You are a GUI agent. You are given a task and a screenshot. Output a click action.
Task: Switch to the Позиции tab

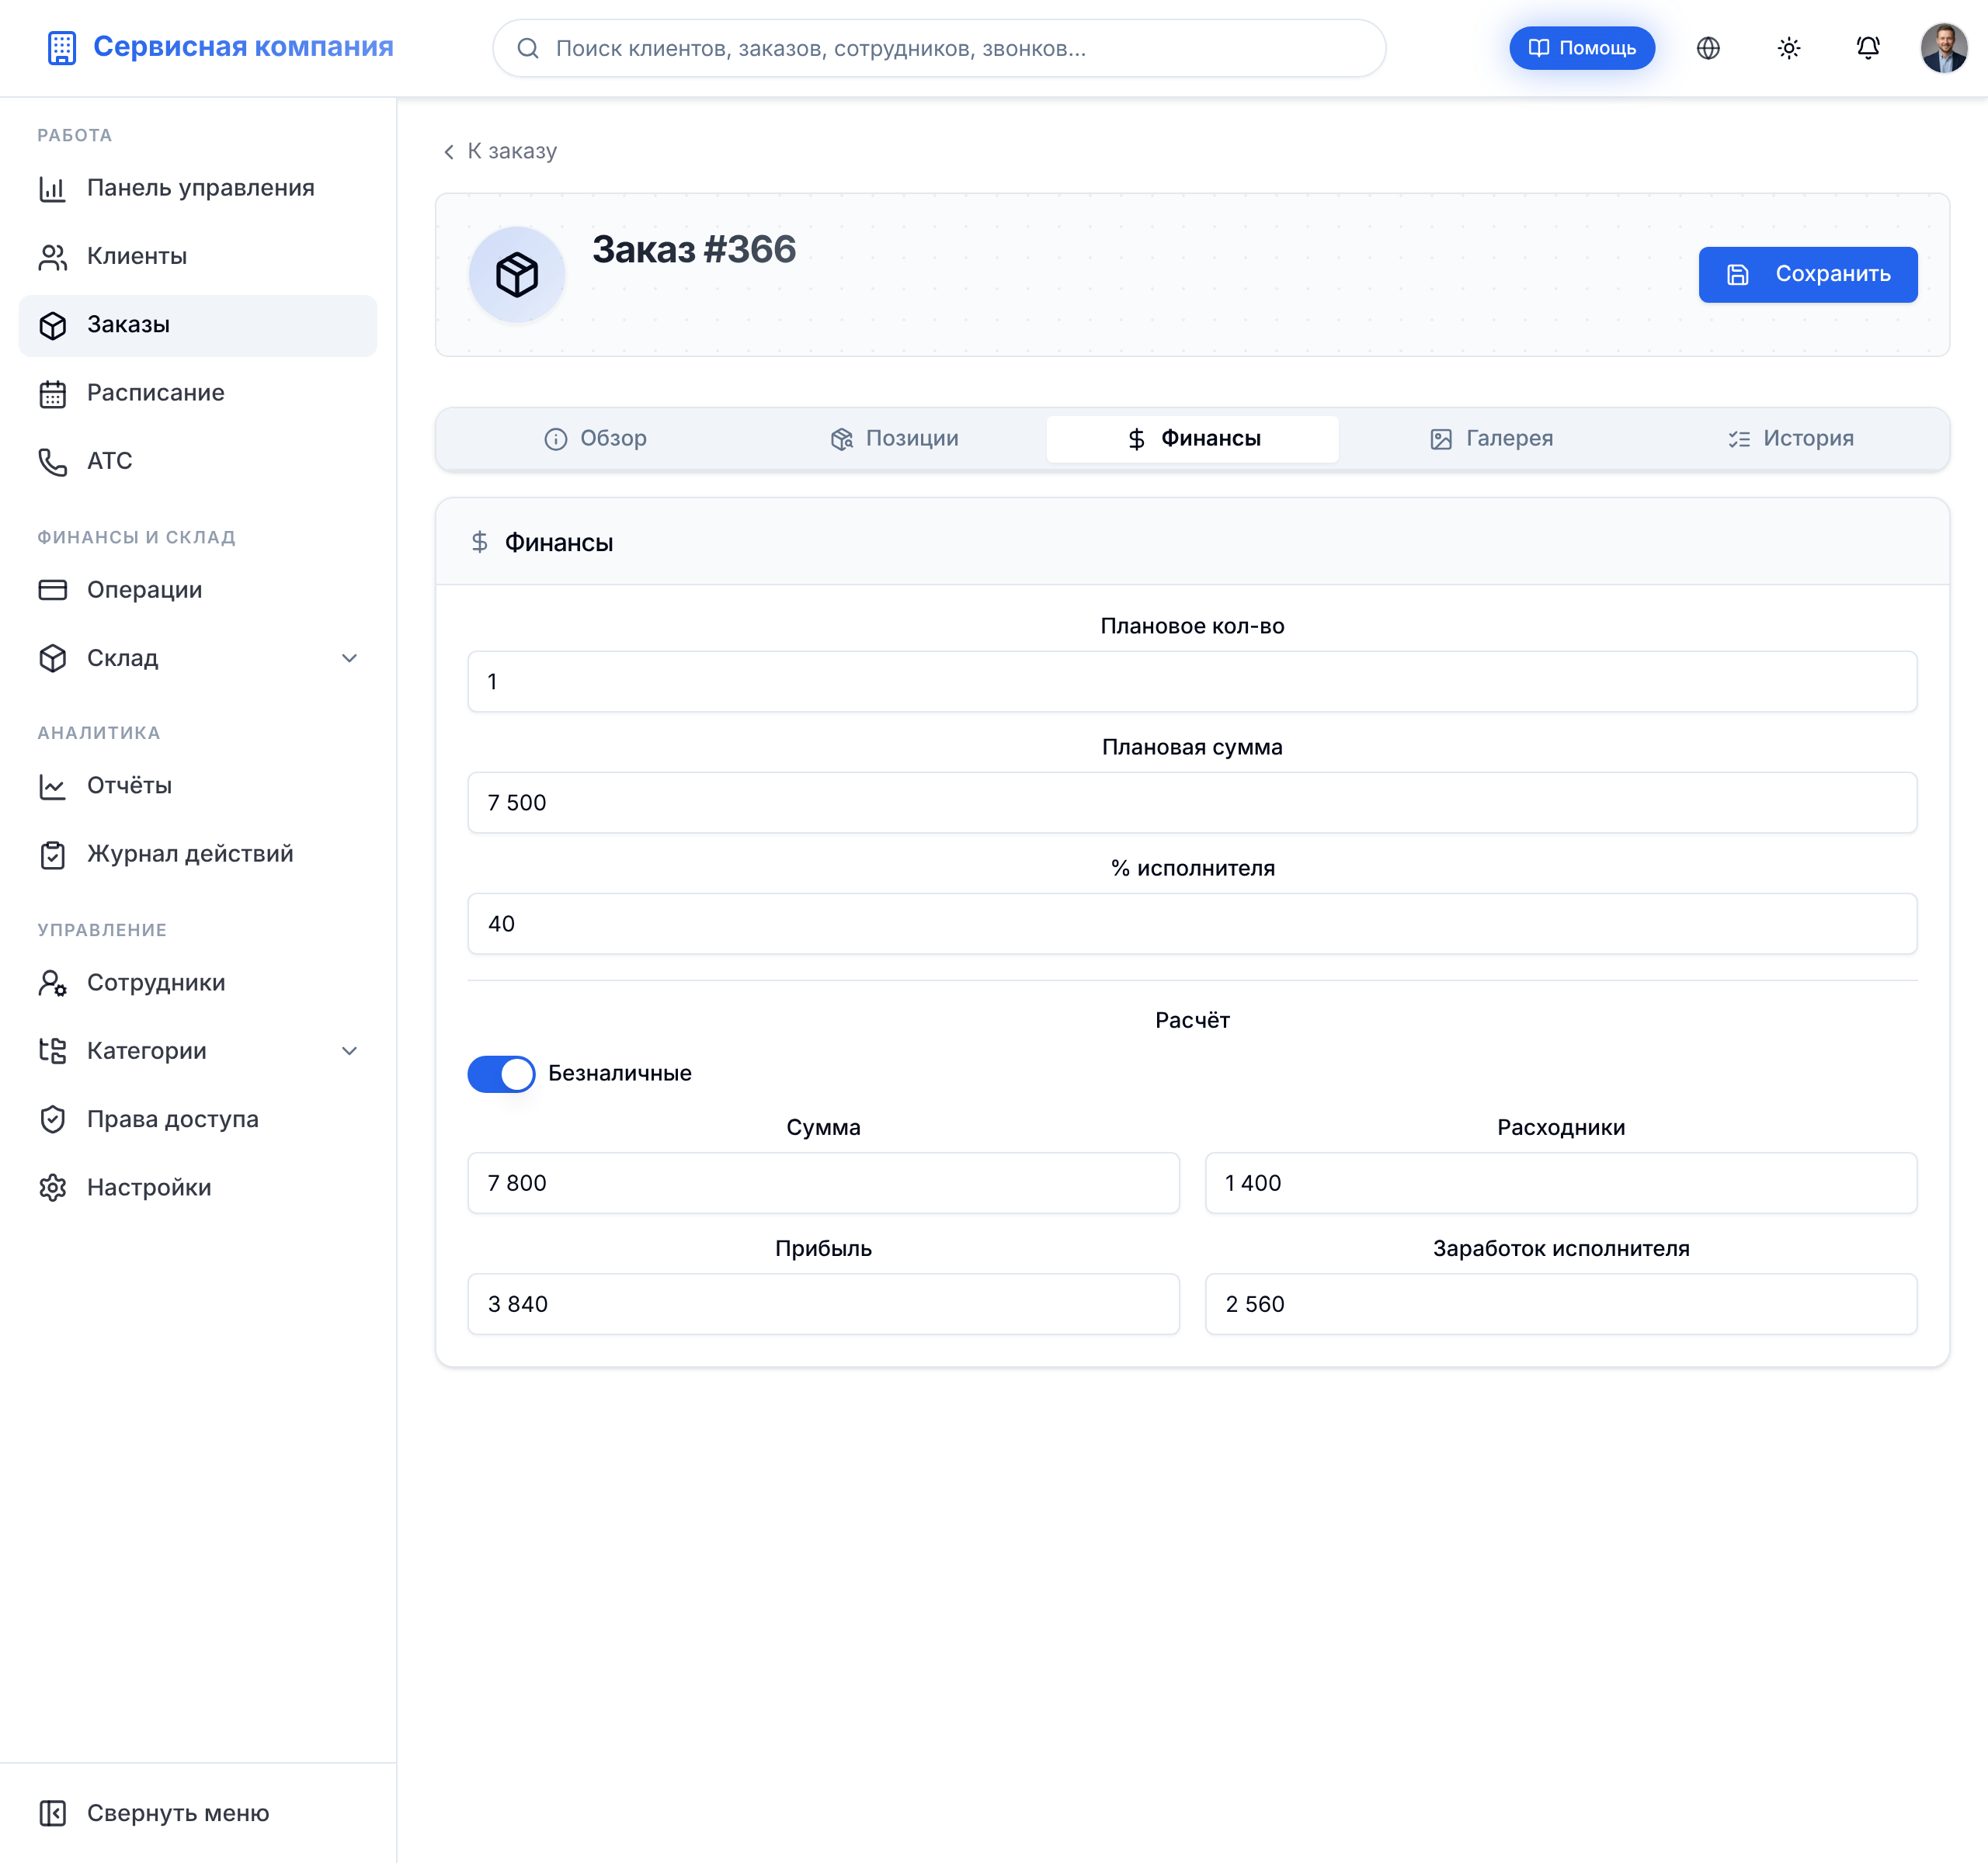(894, 439)
